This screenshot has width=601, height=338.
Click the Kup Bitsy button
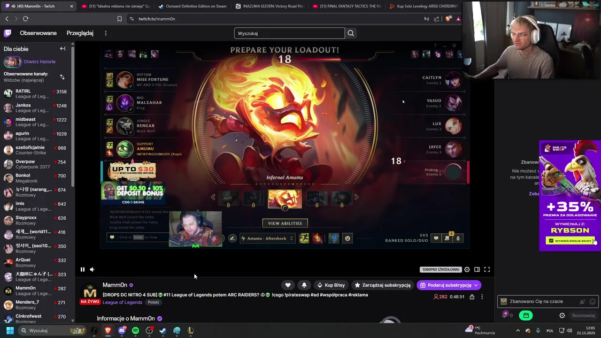(331, 285)
